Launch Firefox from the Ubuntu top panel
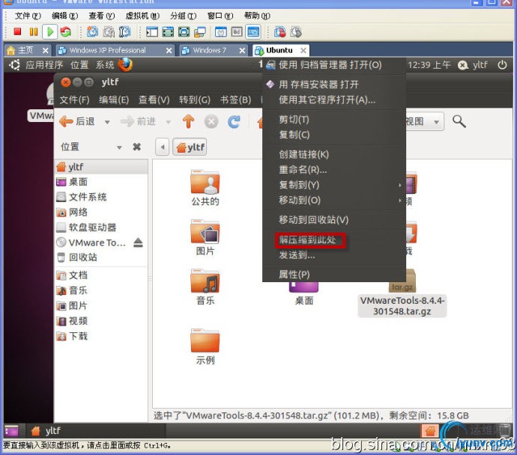The height and width of the screenshot is (455, 517). (125, 65)
